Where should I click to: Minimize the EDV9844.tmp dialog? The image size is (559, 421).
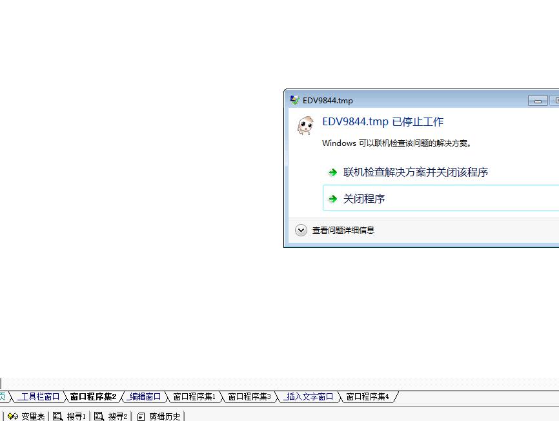tap(538, 101)
